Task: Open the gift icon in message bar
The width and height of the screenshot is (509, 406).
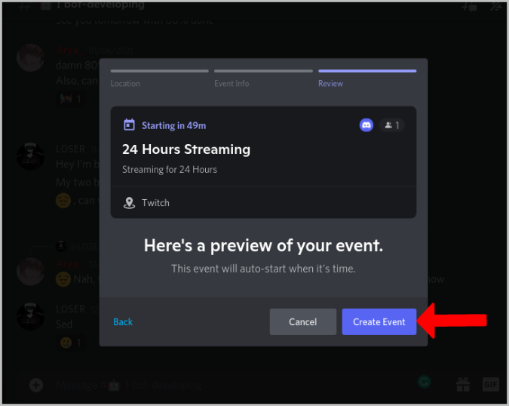Action: (463, 385)
